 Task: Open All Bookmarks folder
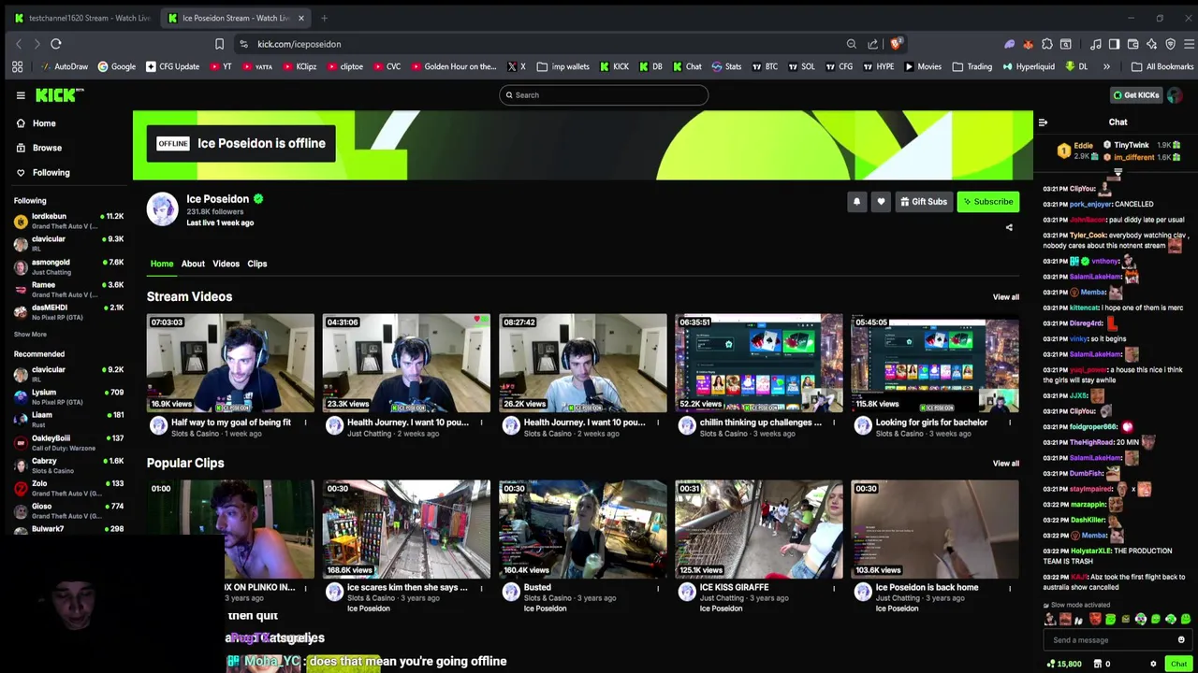(1162, 66)
